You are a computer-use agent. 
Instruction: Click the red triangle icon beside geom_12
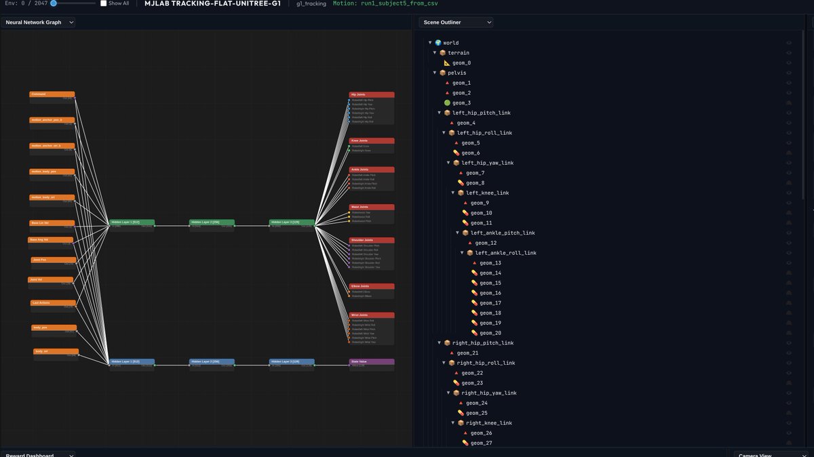[470, 243]
